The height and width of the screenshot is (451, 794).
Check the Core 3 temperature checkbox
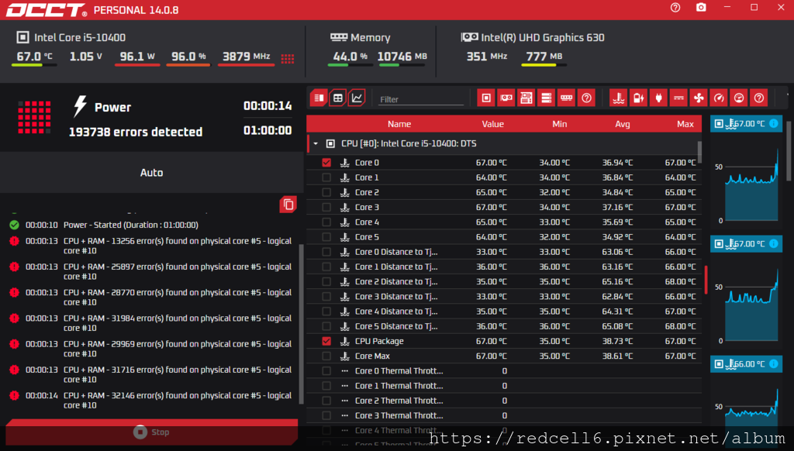pos(326,207)
